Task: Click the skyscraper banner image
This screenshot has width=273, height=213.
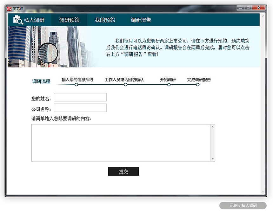Action: click(52, 47)
